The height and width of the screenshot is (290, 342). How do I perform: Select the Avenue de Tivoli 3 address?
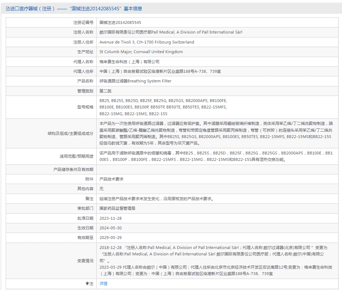tap(147, 42)
